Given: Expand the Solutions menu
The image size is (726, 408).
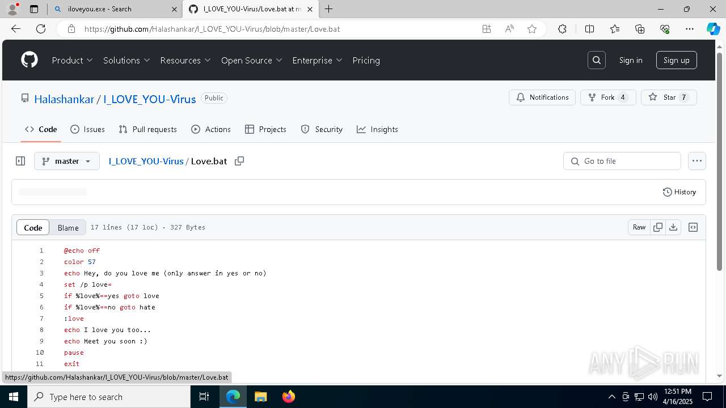Looking at the screenshot, I should coord(126,60).
